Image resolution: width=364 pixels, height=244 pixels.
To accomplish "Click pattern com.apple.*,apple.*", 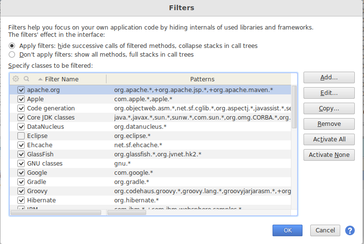I will pyautogui.click(x=143, y=99).
